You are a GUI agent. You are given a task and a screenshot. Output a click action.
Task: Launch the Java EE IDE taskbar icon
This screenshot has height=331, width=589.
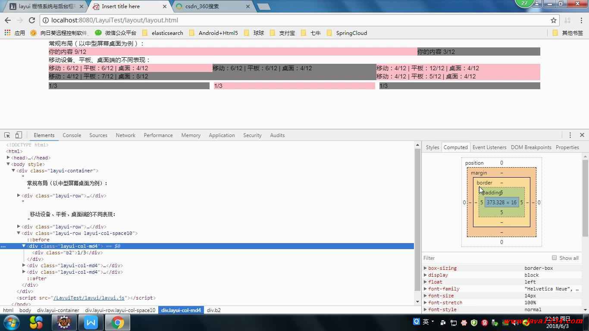[x=64, y=322]
